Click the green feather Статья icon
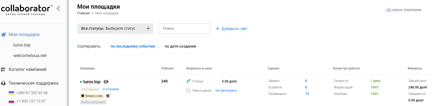This screenshot has width=432, height=106. 188,81
